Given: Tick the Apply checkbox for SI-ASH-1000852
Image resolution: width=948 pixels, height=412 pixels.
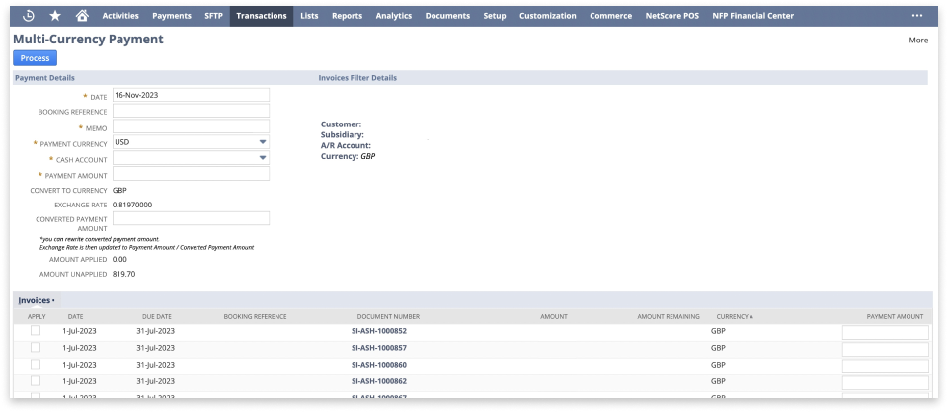Looking at the screenshot, I should (x=36, y=331).
